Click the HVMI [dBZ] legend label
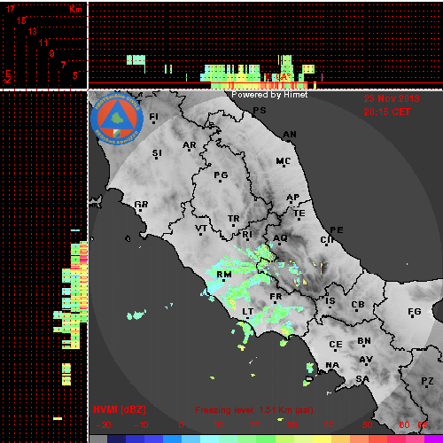Screen dimensions: 443x443 120,409
